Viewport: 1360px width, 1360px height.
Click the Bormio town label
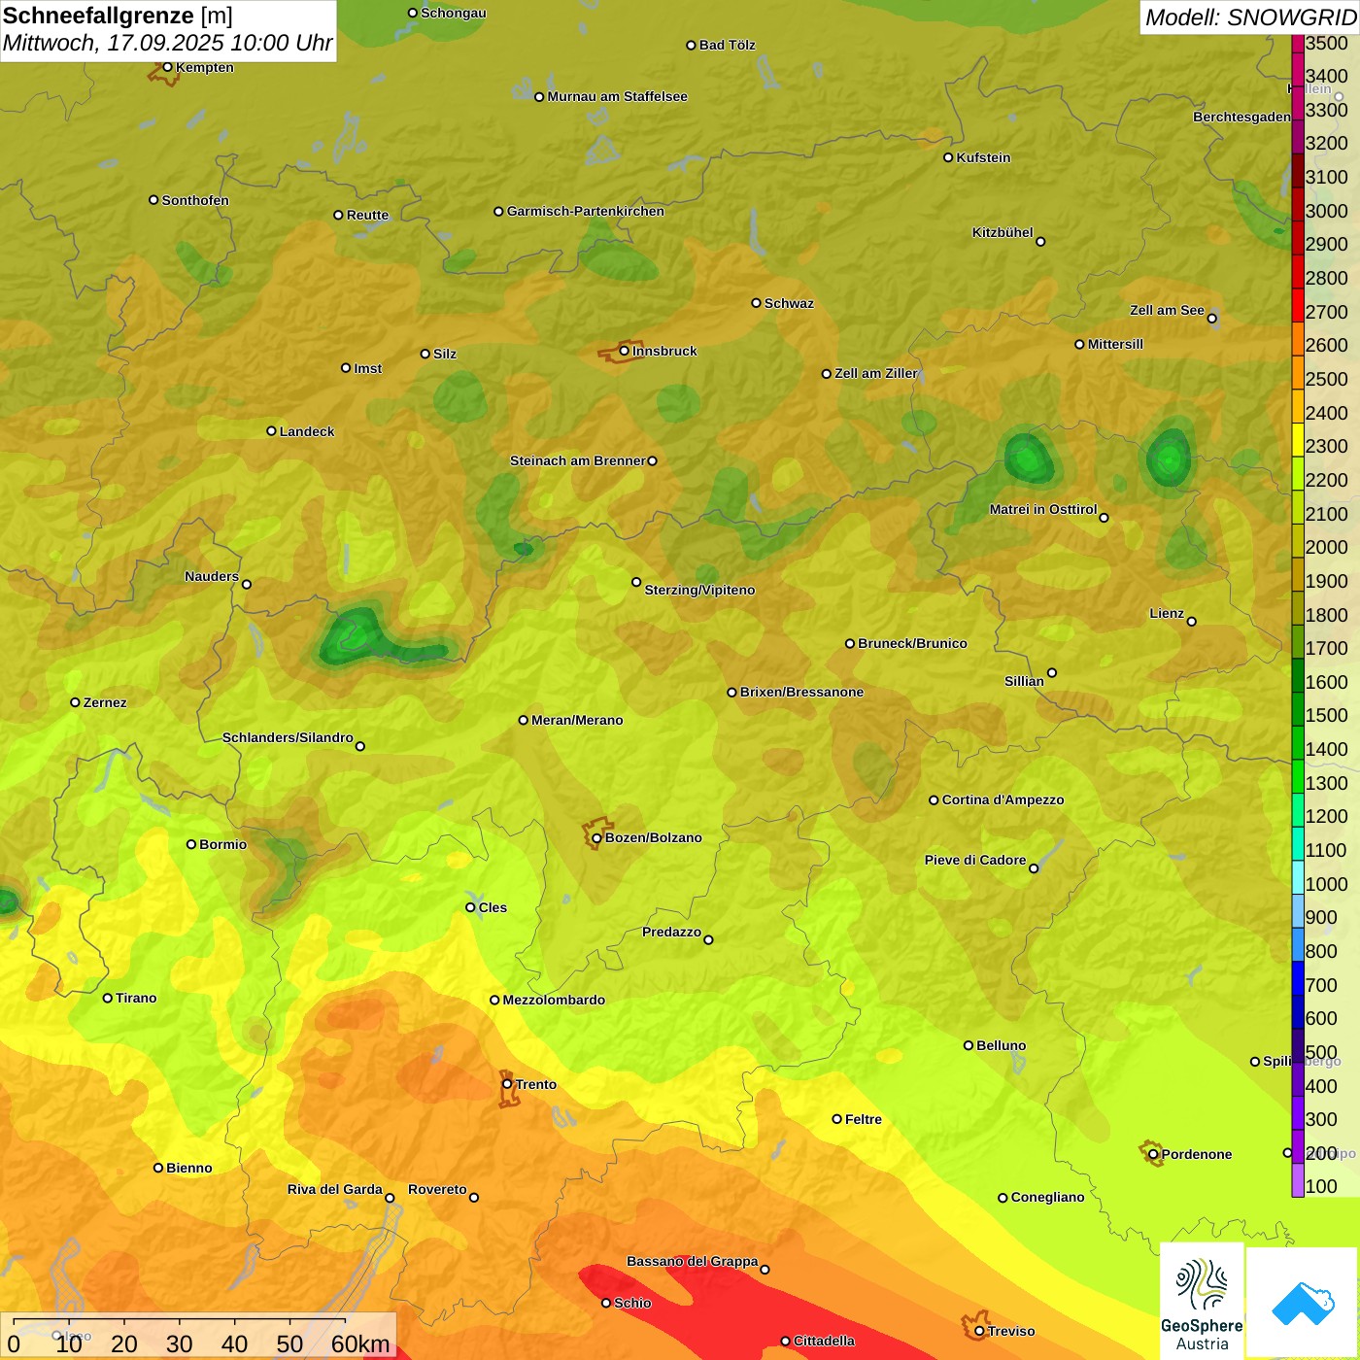222,844
